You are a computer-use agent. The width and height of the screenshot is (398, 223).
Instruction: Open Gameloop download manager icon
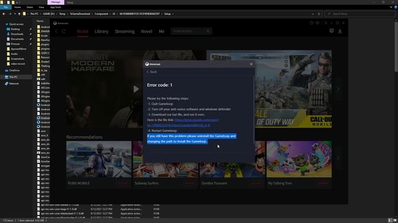pos(340,31)
